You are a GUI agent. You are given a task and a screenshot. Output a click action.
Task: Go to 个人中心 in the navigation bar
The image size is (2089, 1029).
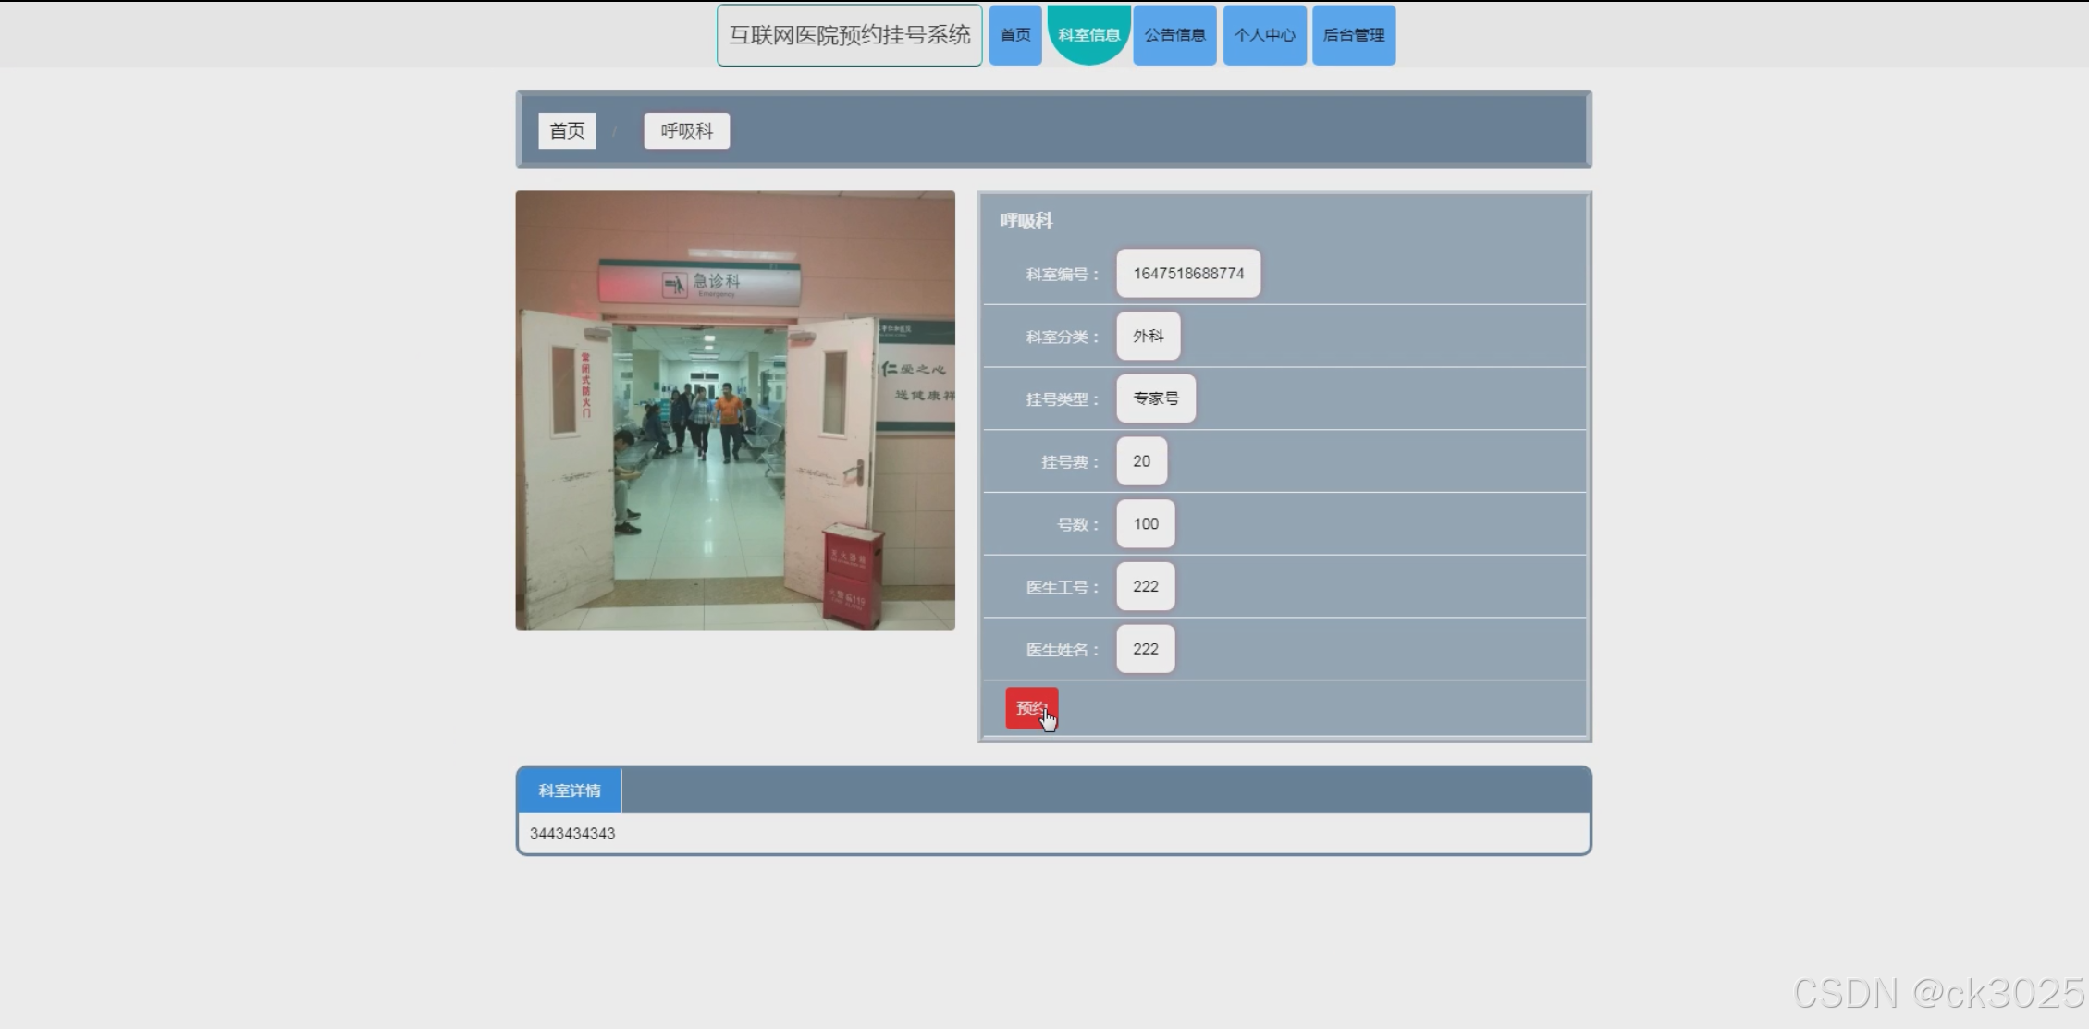[x=1264, y=35]
